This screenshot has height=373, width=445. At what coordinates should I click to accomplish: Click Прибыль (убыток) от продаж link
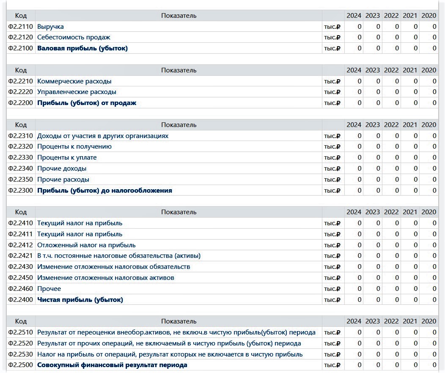87,103
